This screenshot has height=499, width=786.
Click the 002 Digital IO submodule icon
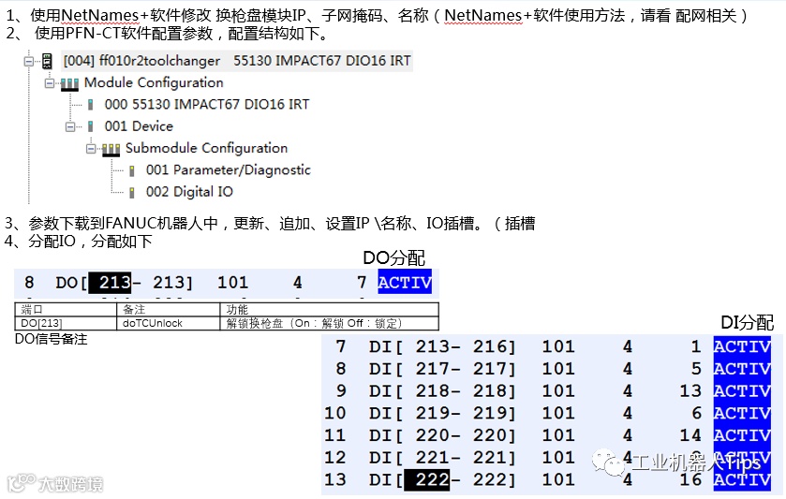pyautogui.click(x=132, y=192)
